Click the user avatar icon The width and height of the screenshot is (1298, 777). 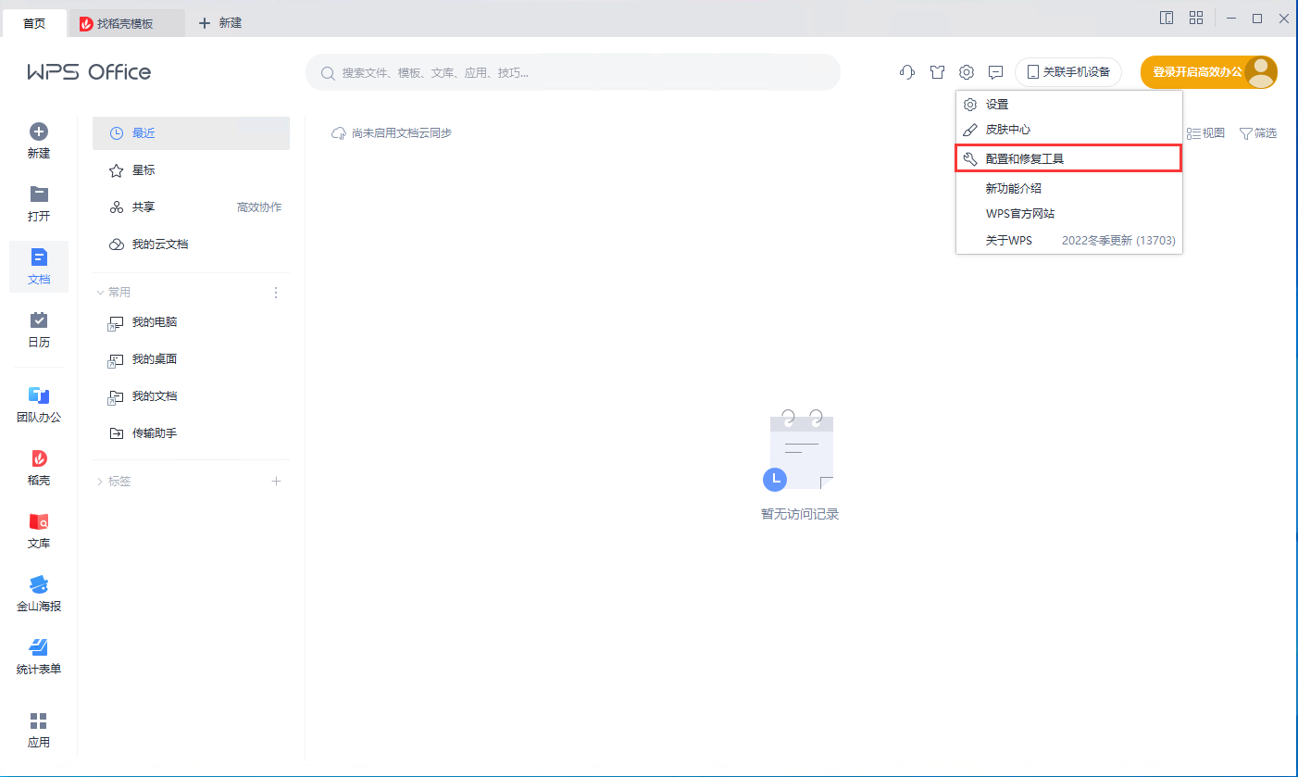[x=1261, y=72]
